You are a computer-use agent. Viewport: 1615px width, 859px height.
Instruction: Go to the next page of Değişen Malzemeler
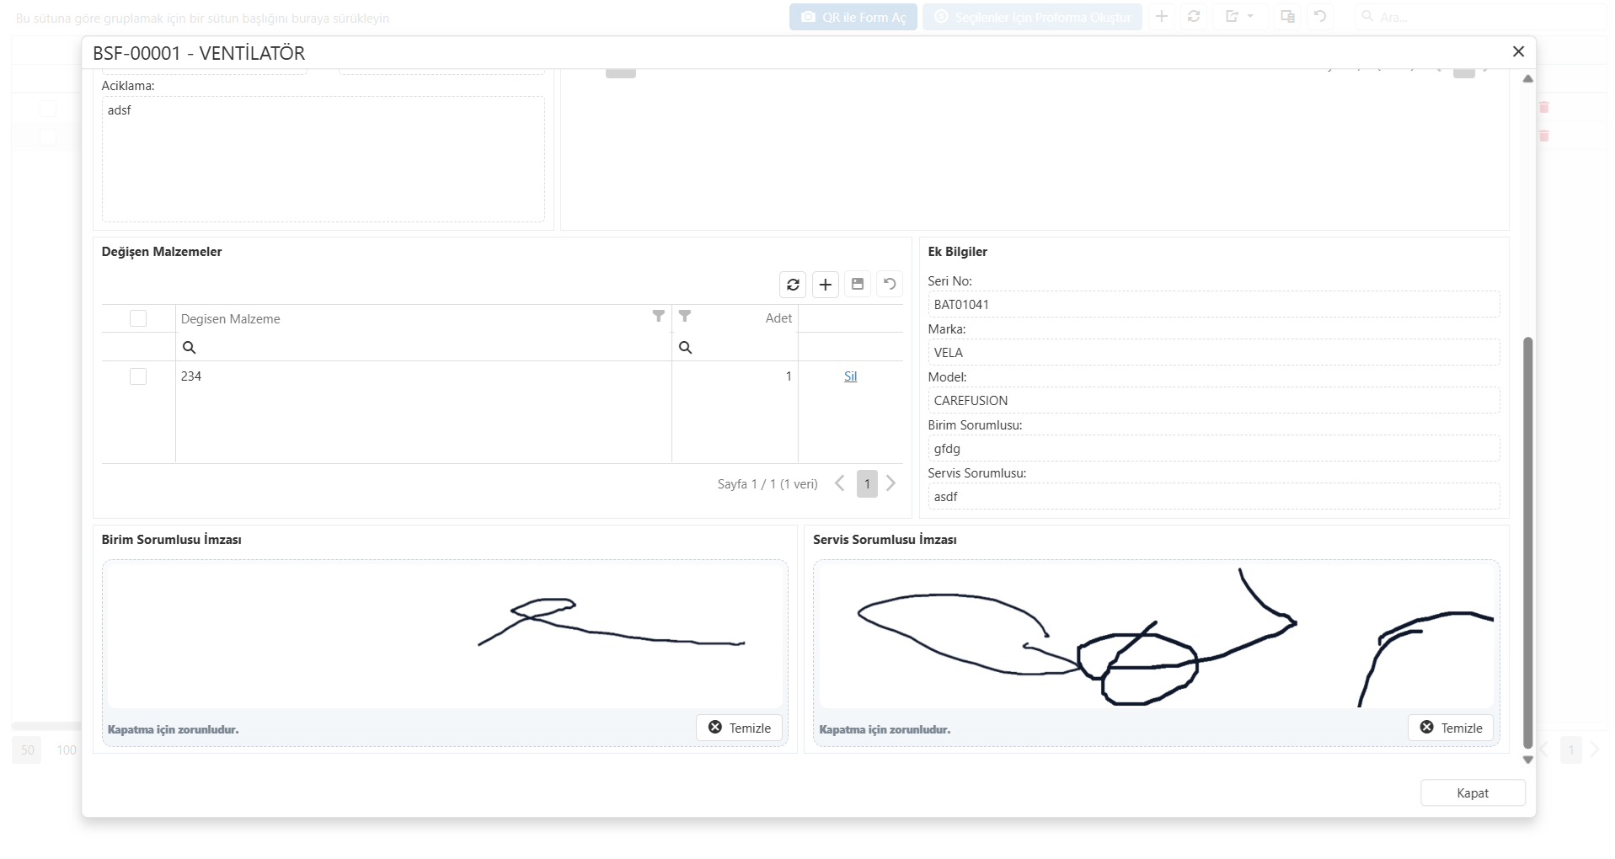coord(891,483)
